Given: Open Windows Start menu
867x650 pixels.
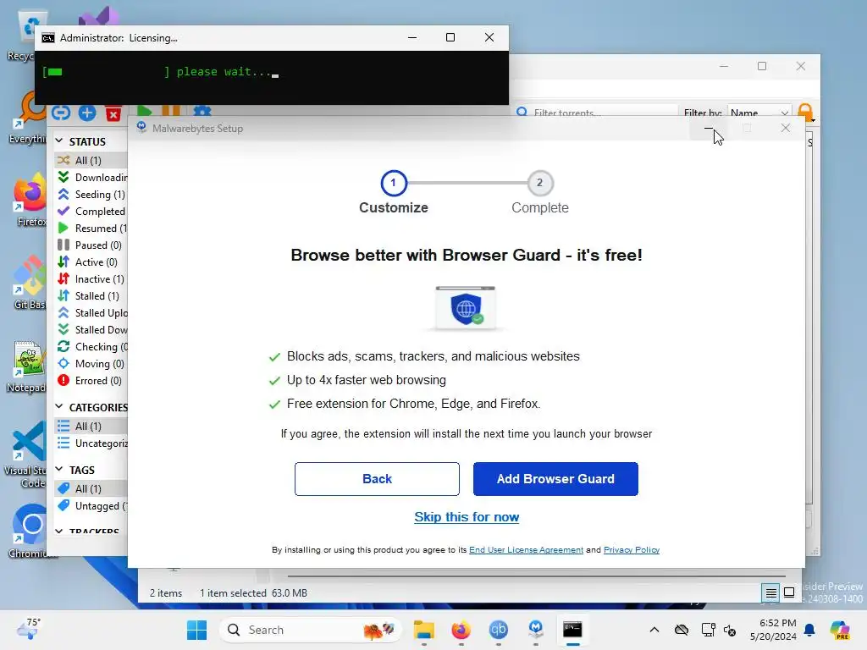Looking at the screenshot, I should [196, 630].
